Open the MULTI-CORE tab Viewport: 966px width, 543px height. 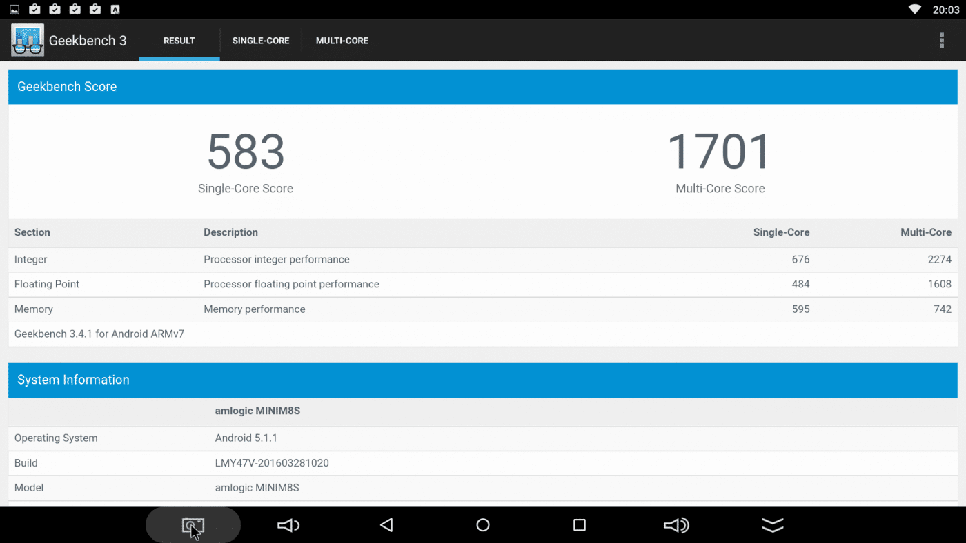point(342,41)
